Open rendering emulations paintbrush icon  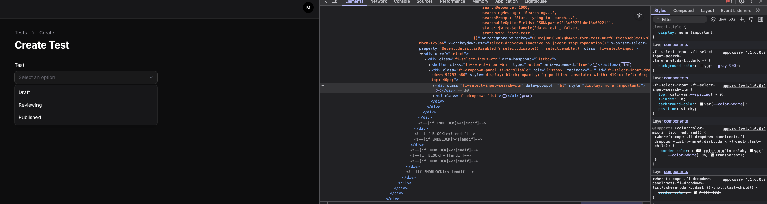pyautogui.click(x=751, y=20)
